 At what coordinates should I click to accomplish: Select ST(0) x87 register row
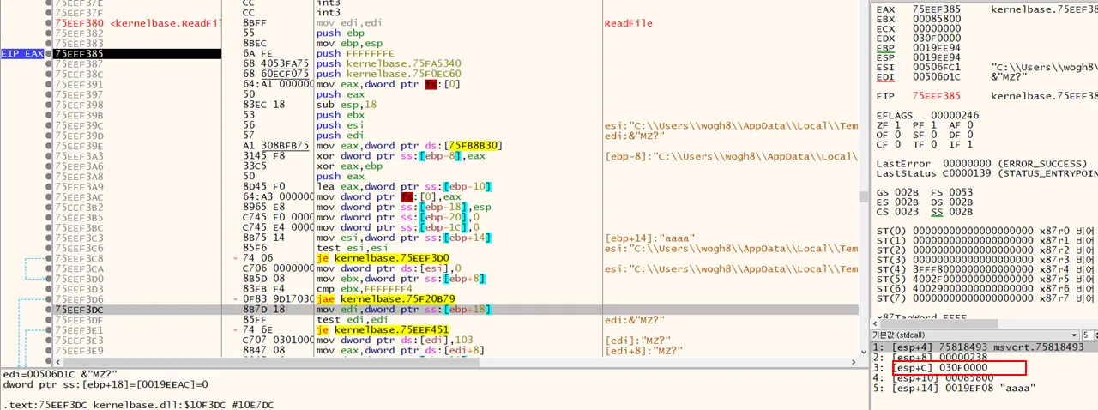(x=984, y=231)
